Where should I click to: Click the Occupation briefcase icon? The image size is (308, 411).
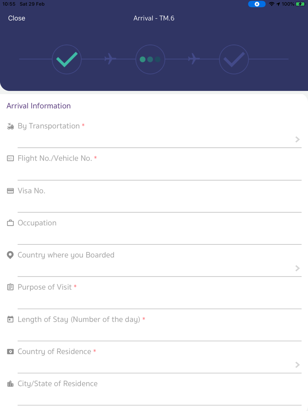click(x=10, y=223)
